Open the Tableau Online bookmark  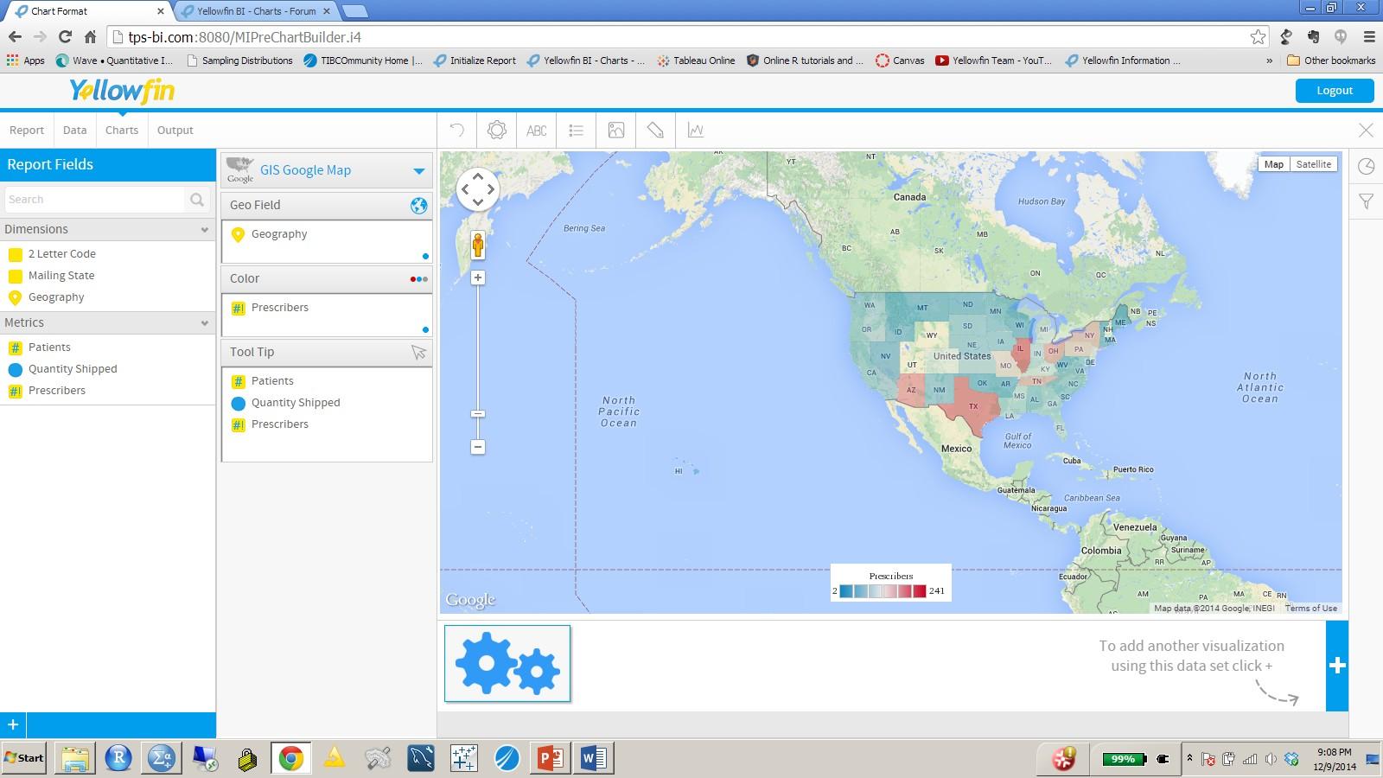(x=696, y=61)
